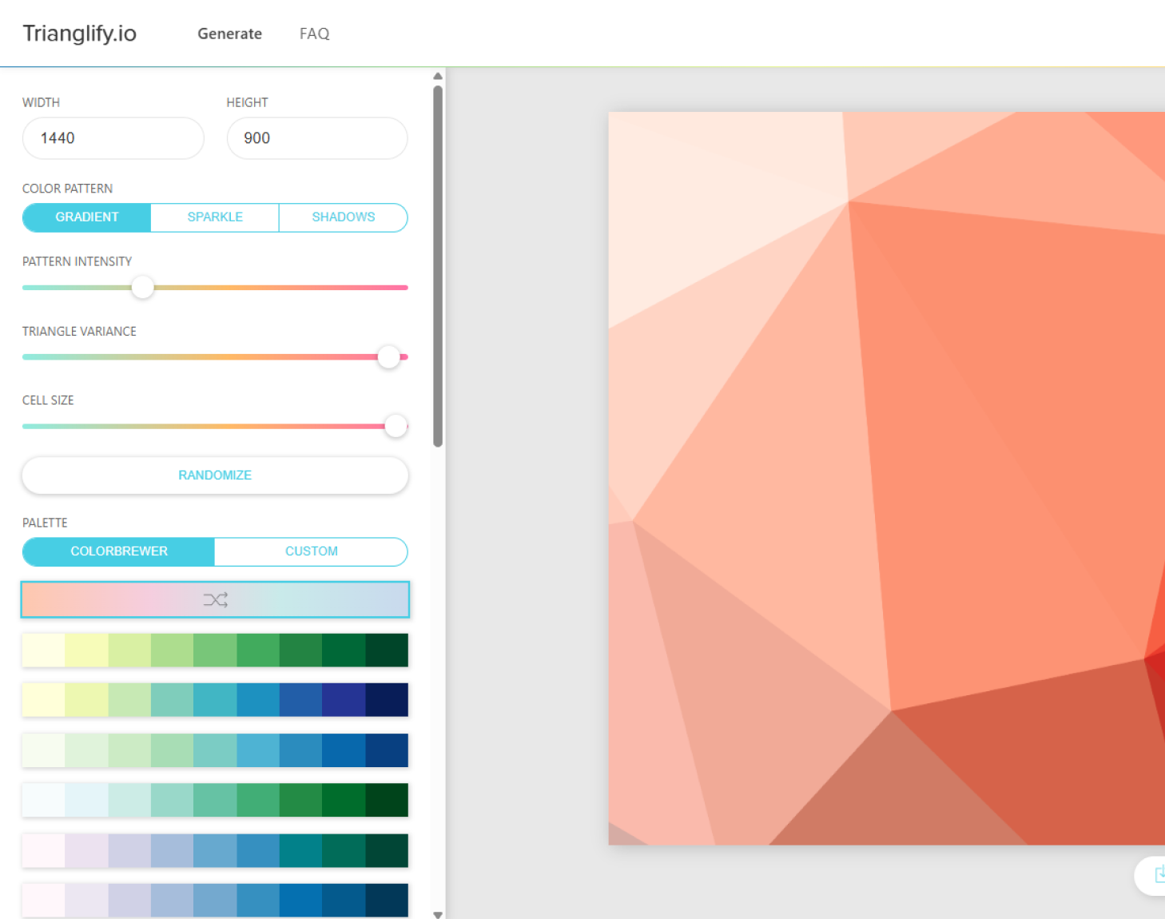Switch to the CUSTOM palette tab
1165x919 pixels.
click(x=311, y=551)
